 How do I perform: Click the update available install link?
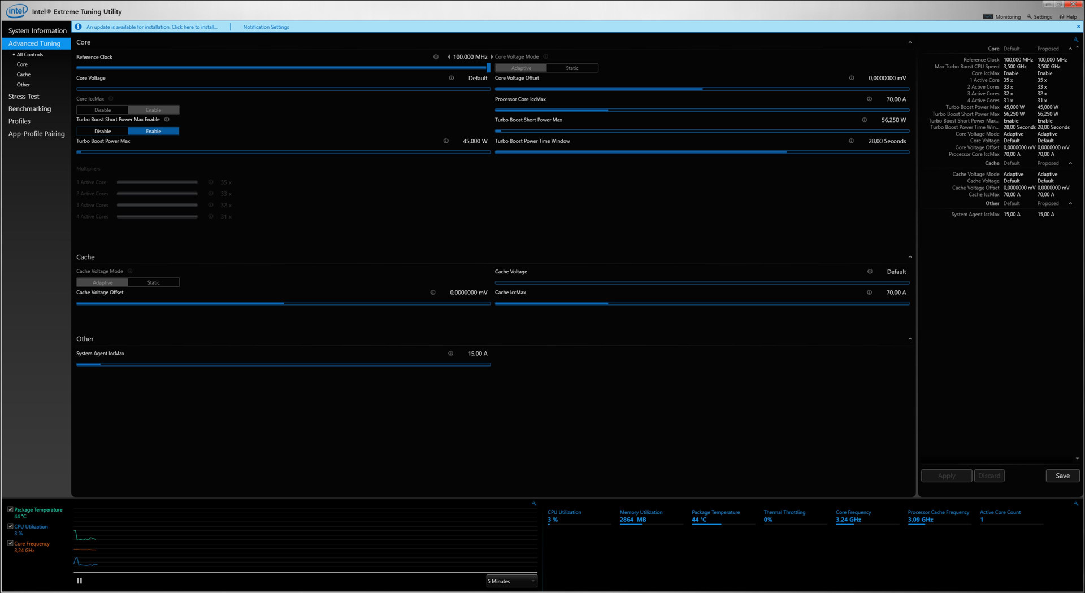tap(151, 27)
